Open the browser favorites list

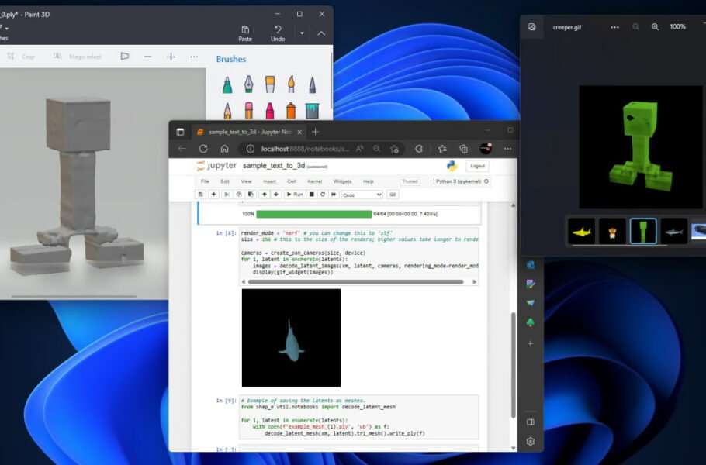[x=442, y=149]
